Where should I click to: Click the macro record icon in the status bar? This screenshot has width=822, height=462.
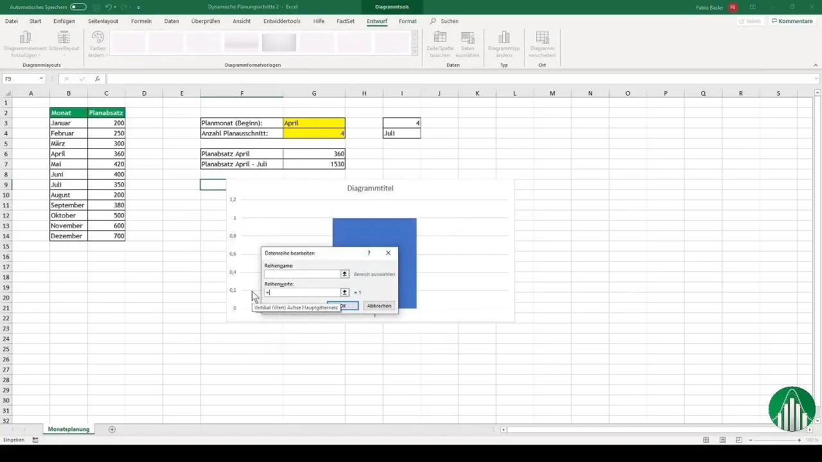coord(35,440)
